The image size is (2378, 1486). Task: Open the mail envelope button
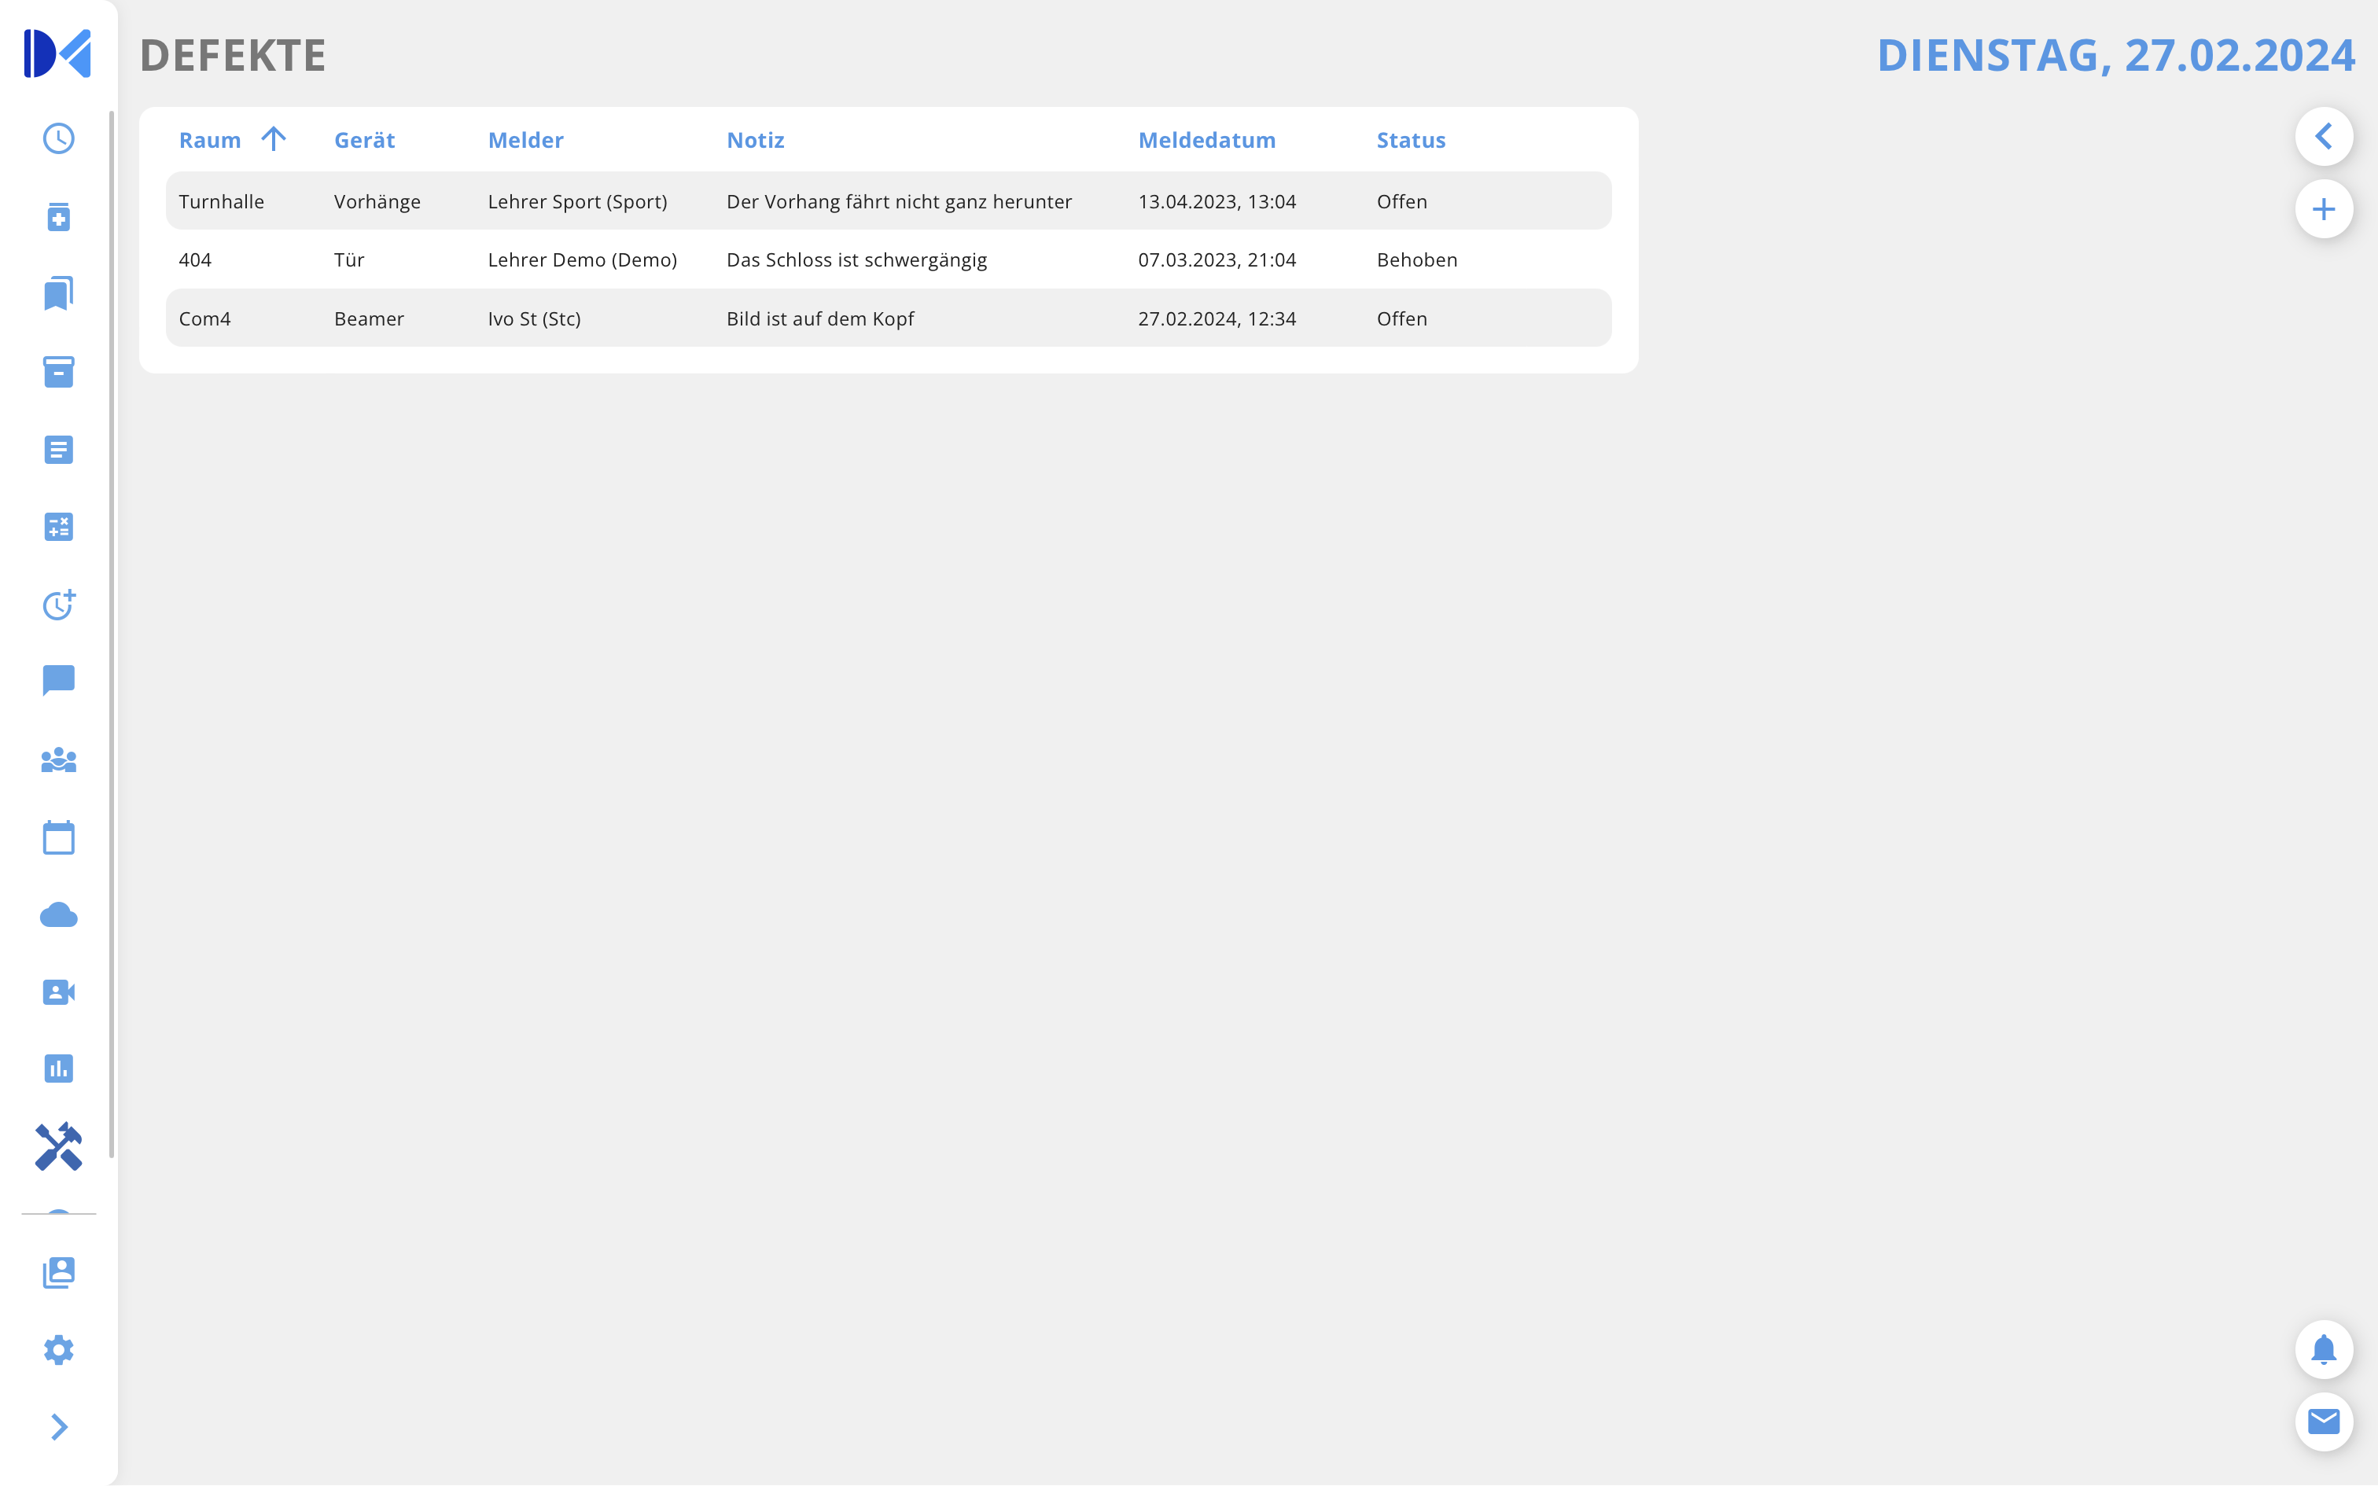coord(2323,1422)
